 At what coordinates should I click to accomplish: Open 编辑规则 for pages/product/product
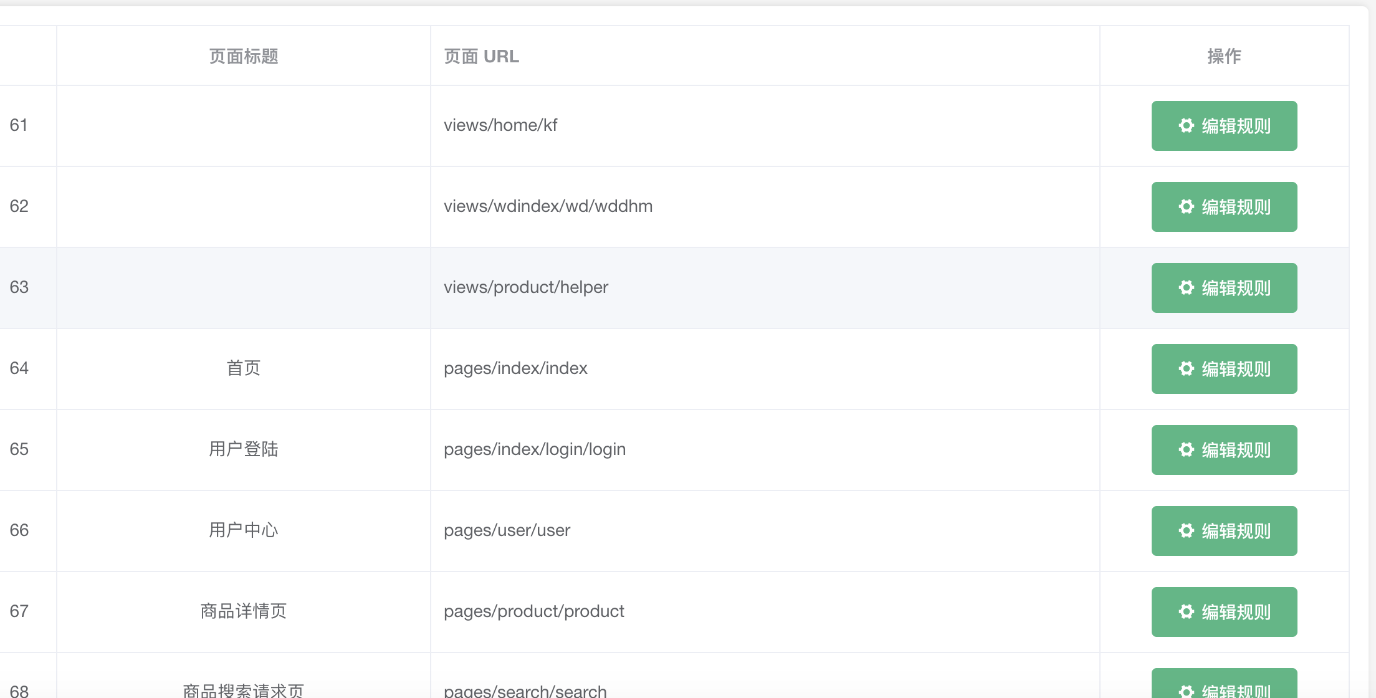point(1224,612)
